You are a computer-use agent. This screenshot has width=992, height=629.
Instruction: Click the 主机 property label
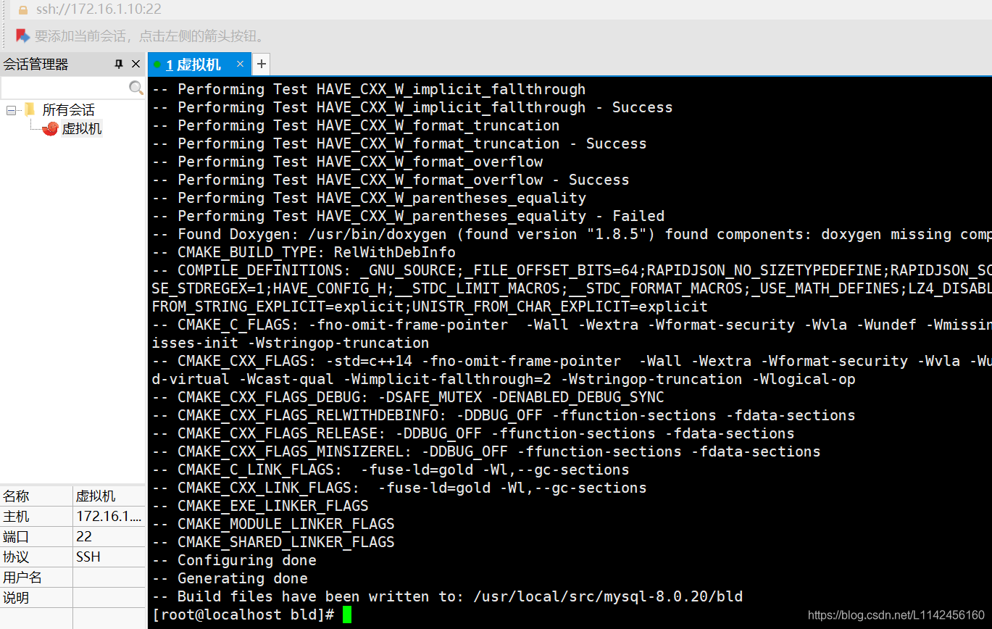pos(16,517)
